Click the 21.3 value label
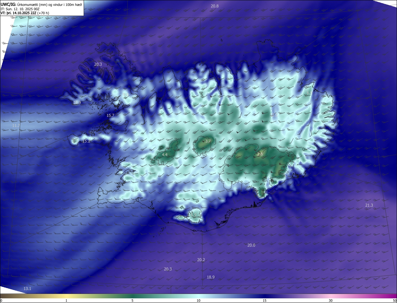The width and height of the screenshot is (397, 303). tap(369, 205)
